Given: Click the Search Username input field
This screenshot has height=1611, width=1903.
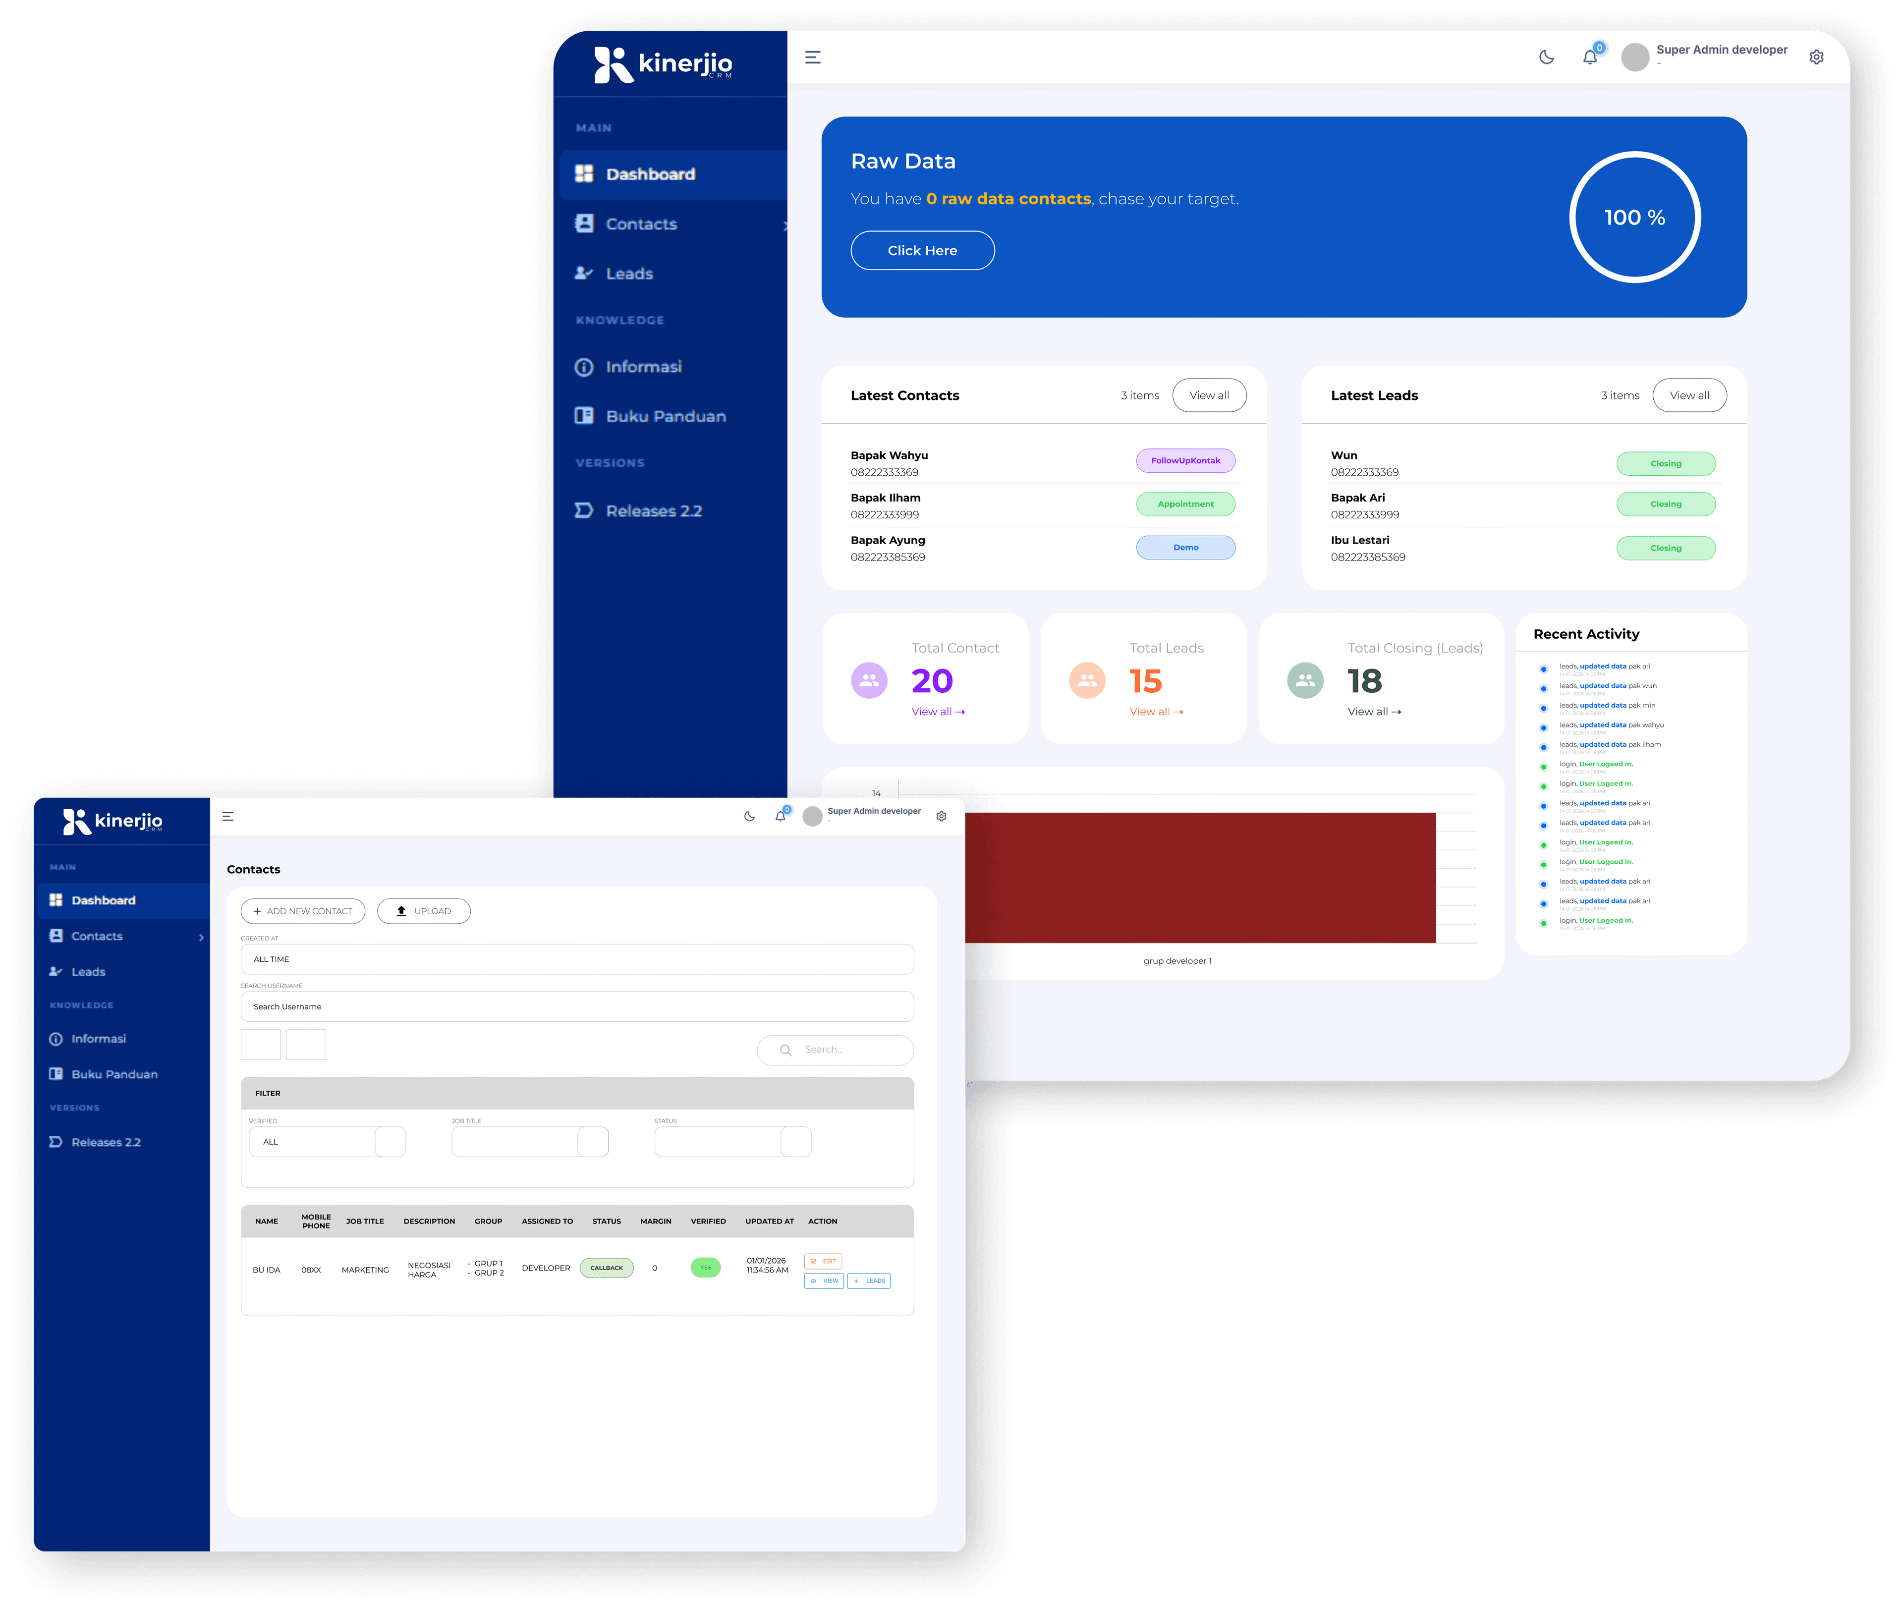Looking at the screenshot, I should click(x=576, y=1006).
